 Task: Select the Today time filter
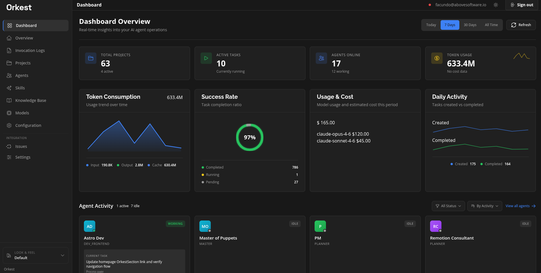[x=431, y=25]
